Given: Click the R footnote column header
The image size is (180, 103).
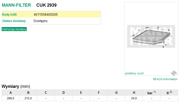Looking at the screenshot, I should point(169,92).
